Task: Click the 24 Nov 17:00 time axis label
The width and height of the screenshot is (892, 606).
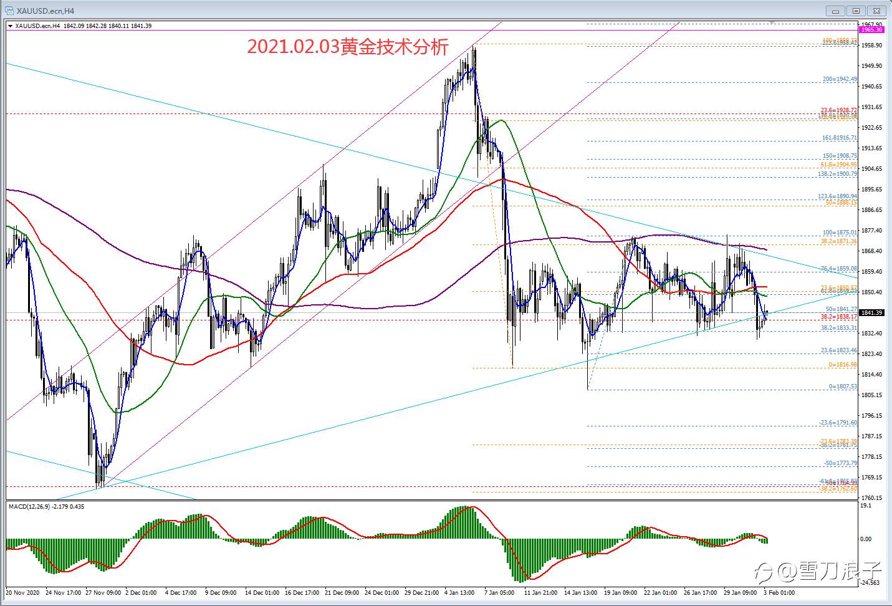Action: coord(62,593)
